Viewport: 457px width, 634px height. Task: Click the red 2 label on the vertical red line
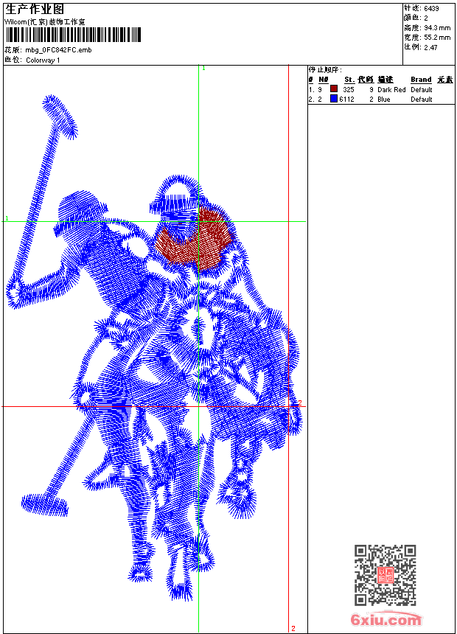point(293,628)
